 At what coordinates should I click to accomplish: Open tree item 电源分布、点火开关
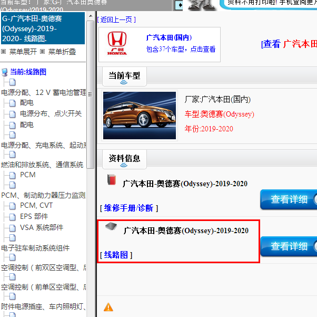click(51, 113)
